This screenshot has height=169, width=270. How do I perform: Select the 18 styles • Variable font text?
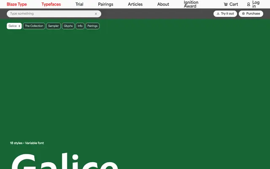pos(27,143)
